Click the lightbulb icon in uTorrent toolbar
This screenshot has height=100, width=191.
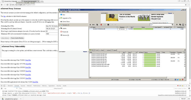[x=177, y=24]
